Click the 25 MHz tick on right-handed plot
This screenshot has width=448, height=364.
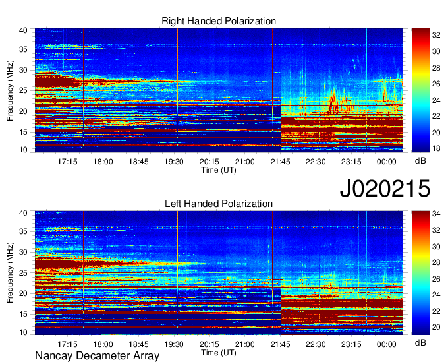click(x=23, y=90)
